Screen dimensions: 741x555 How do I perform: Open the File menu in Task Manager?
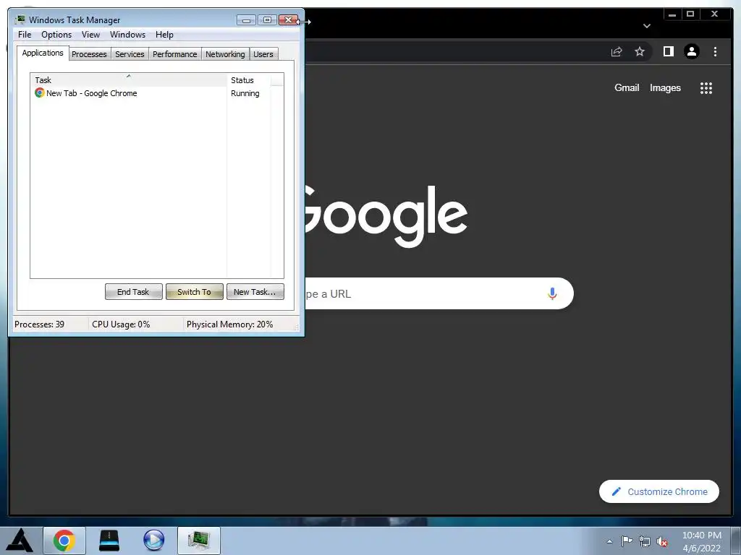pyautogui.click(x=25, y=35)
